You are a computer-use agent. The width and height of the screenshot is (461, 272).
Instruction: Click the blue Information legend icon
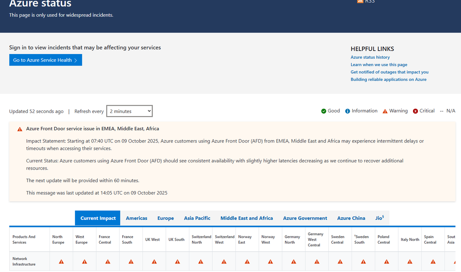coord(348,111)
